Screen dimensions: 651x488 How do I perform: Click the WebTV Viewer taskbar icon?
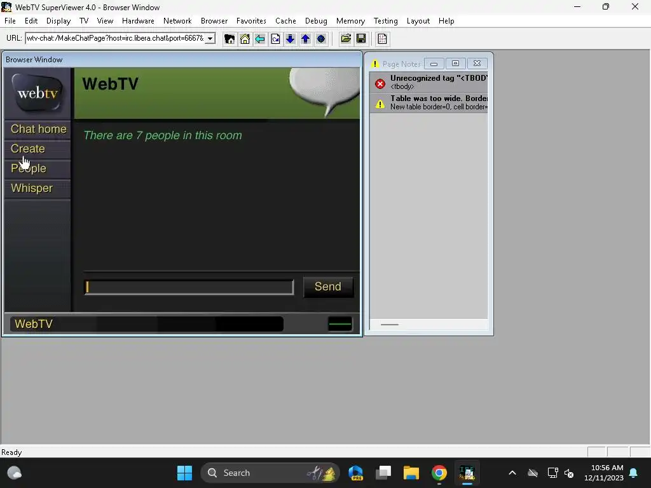click(x=467, y=473)
